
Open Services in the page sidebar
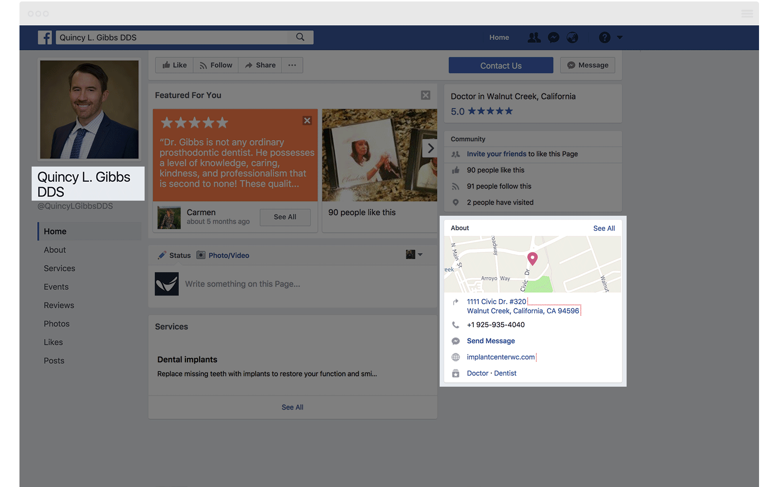59,268
